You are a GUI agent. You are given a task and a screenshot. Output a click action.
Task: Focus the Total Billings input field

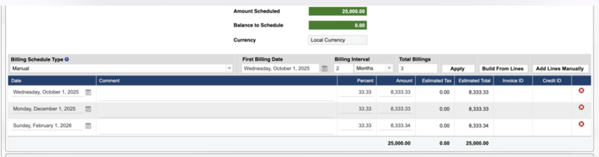pyautogui.click(x=418, y=68)
